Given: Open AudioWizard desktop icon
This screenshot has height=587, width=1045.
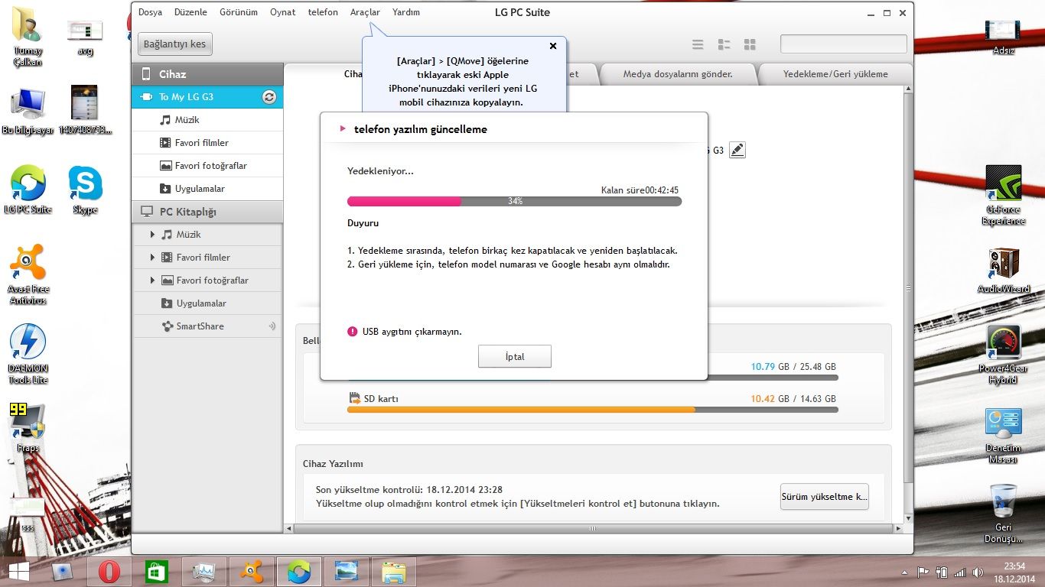Looking at the screenshot, I should click(x=1003, y=271).
